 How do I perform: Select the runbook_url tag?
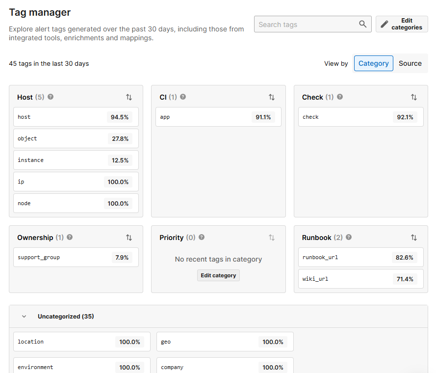(361, 257)
